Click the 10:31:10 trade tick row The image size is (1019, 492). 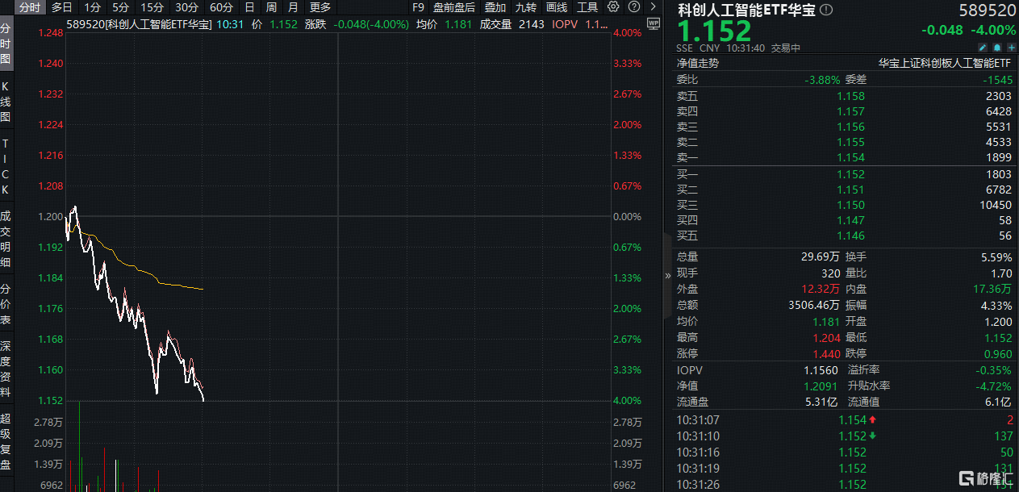coord(846,436)
